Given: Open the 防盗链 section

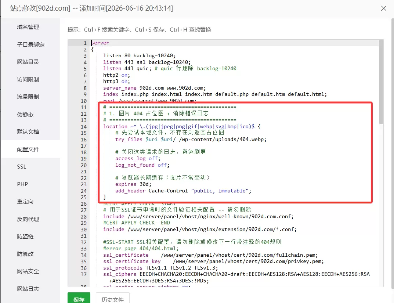Looking at the screenshot, I should pos(25,237).
